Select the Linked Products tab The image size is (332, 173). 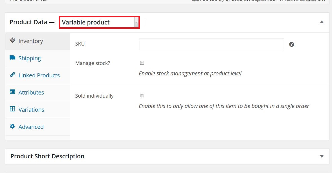pos(38,75)
